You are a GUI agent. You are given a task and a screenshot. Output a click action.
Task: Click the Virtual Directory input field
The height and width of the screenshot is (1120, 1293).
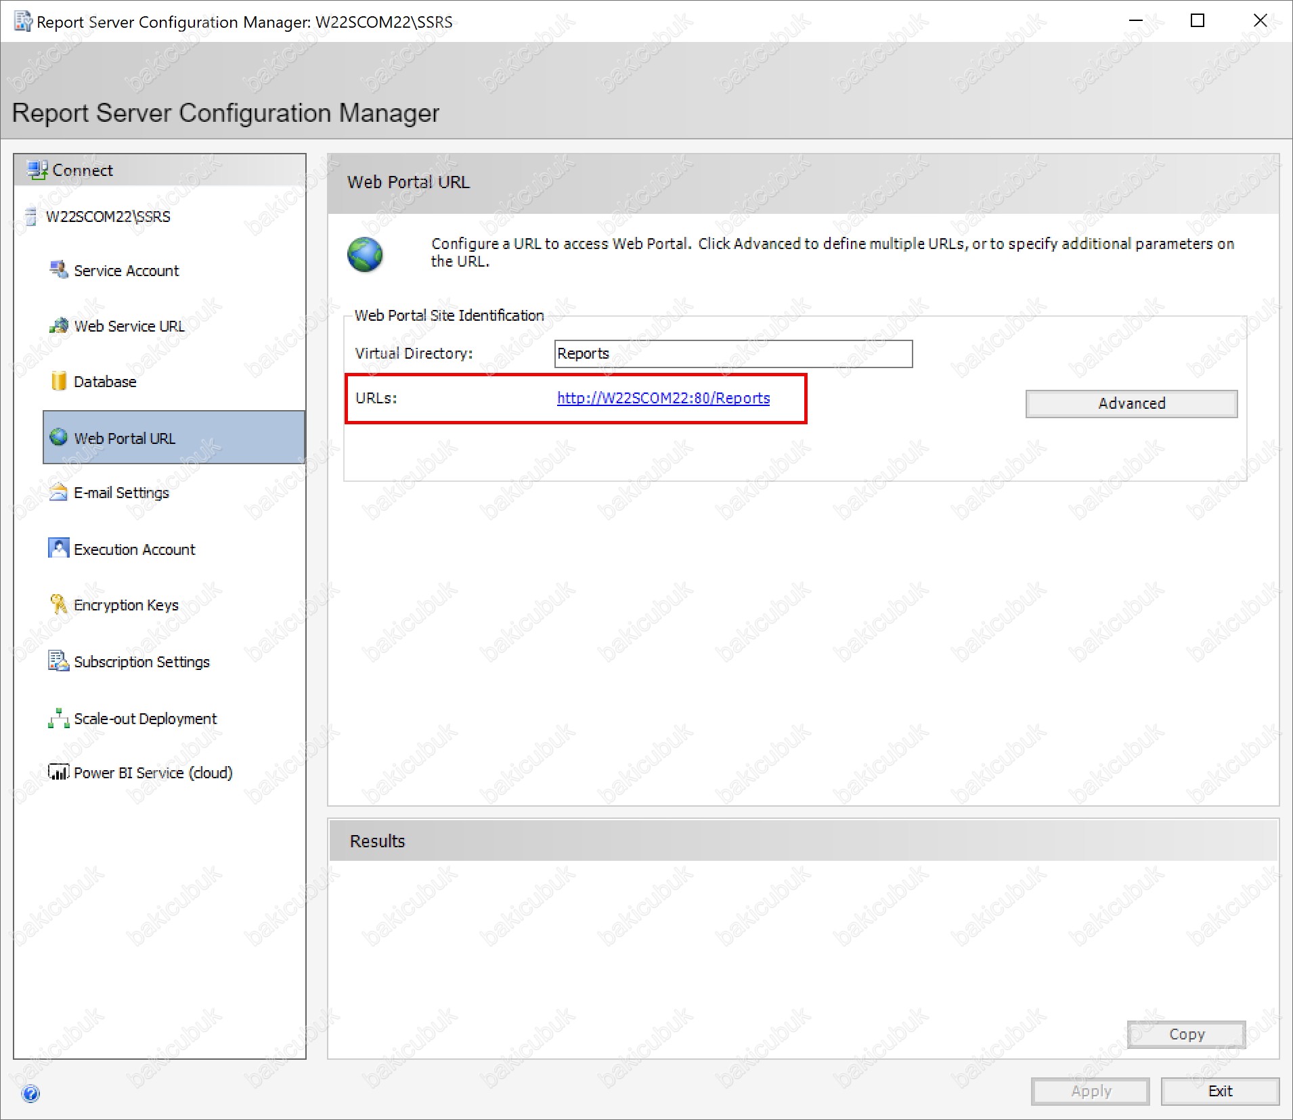733,354
